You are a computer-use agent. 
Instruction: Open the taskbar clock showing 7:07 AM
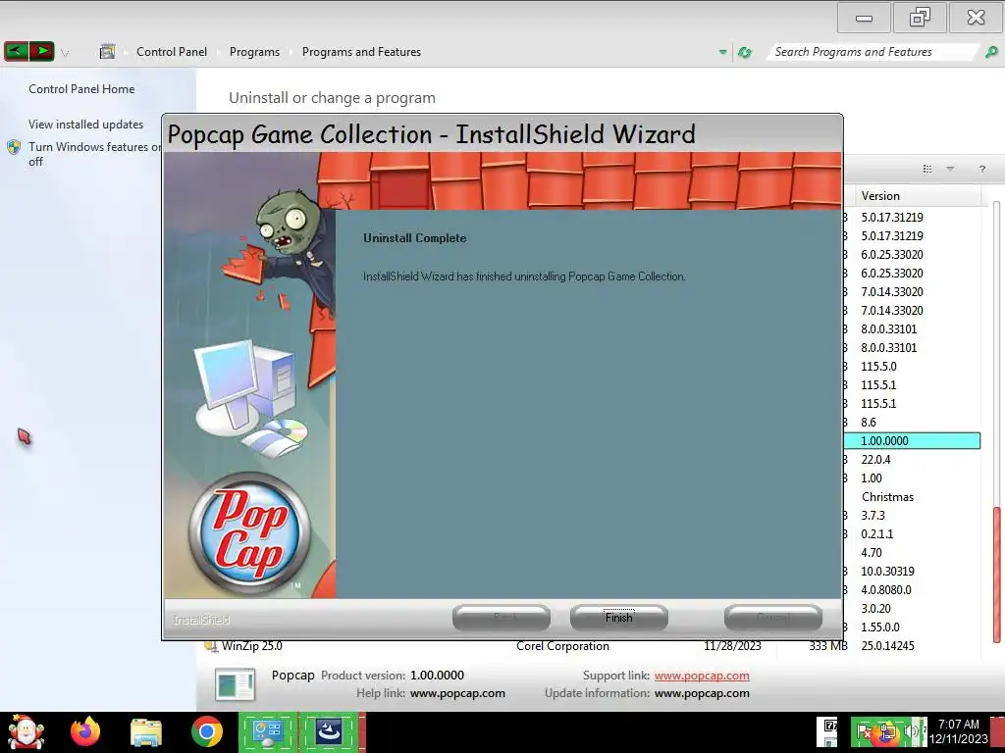(958, 731)
